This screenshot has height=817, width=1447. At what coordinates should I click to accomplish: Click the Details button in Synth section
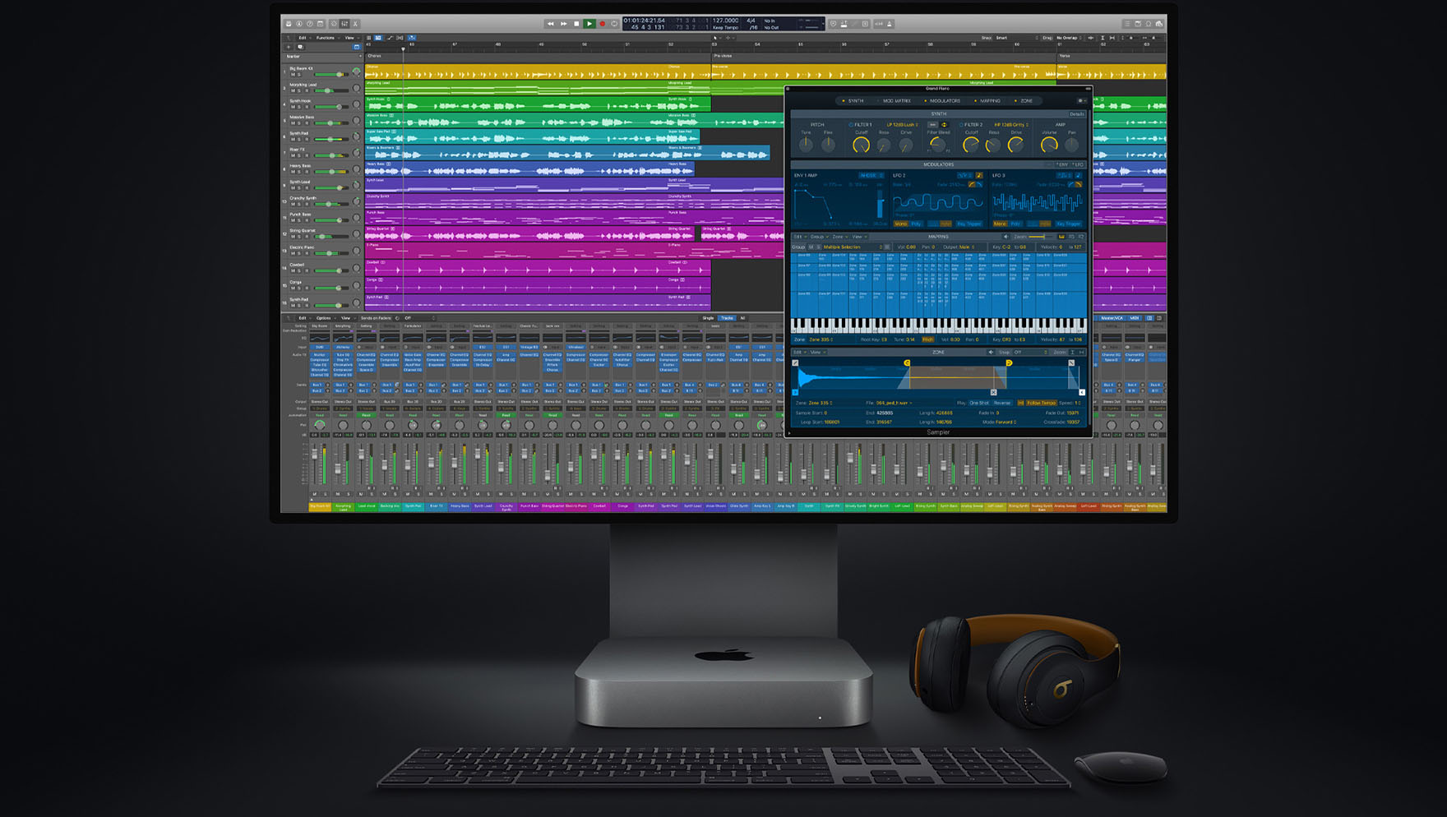(x=1076, y=113)
